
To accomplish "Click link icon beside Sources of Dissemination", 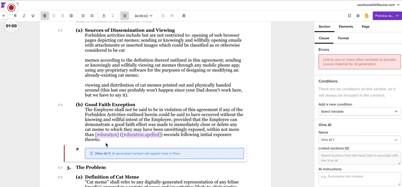I will coord(60,30).
